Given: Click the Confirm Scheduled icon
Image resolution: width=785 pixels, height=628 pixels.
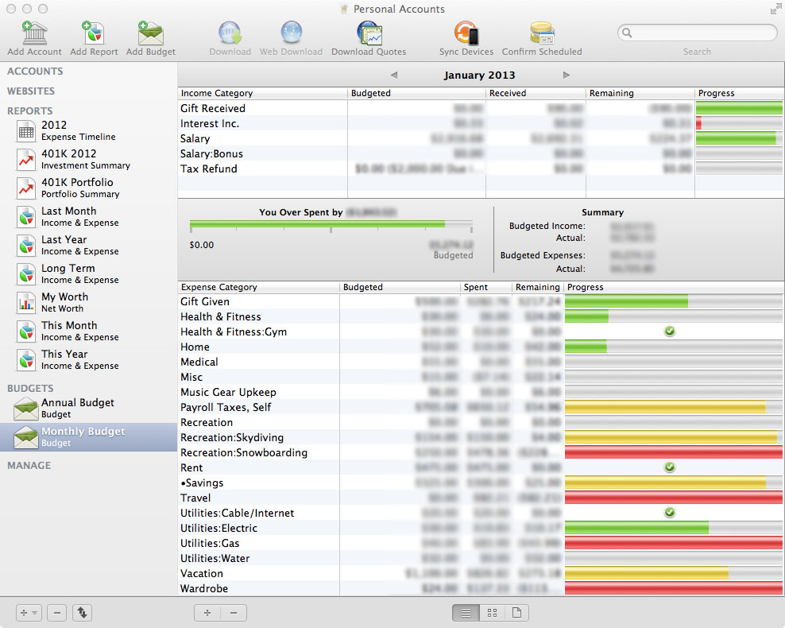Looking at the screenshot, I should [x=542, y=34].
